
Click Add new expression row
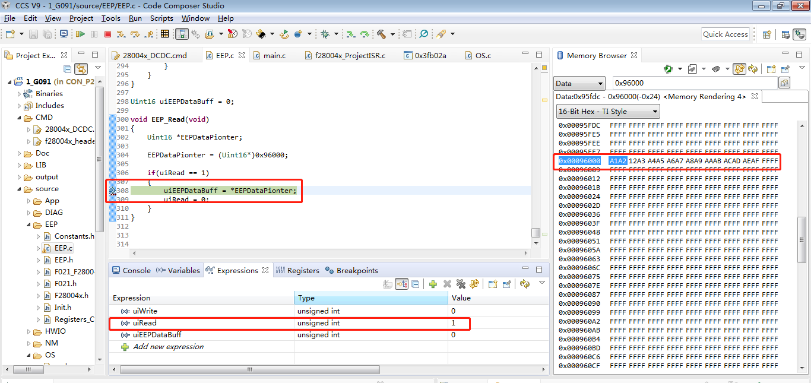pos(168,347)
